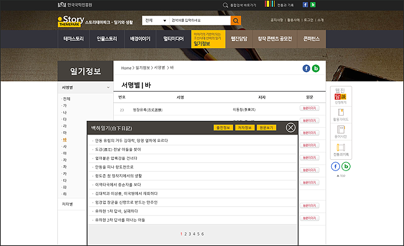Open story '유하현 1차 답사, 실패하다'
404x246 pixels.
pyautogui.click(x=116, y=211)
